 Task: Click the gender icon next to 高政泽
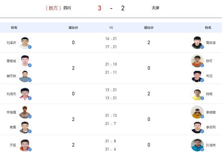(x=202, y=47)
